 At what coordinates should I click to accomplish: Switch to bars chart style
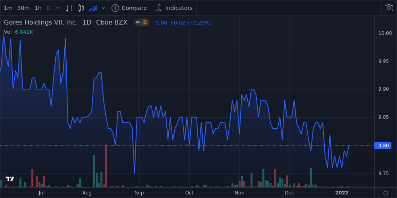[69, 8]
